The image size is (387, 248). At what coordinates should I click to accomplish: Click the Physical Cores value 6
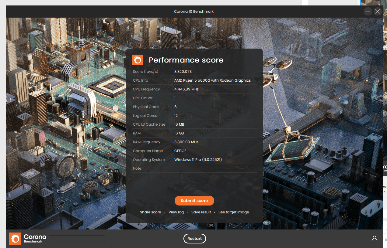tap(176, 107)
